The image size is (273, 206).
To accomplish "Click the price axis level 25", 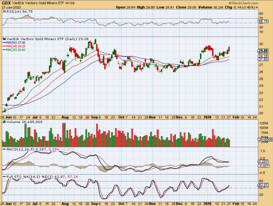I will (261, 79).
